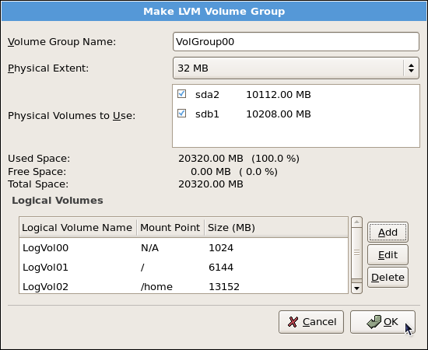Select the LogVol01 row name

(x=46, y=267)
